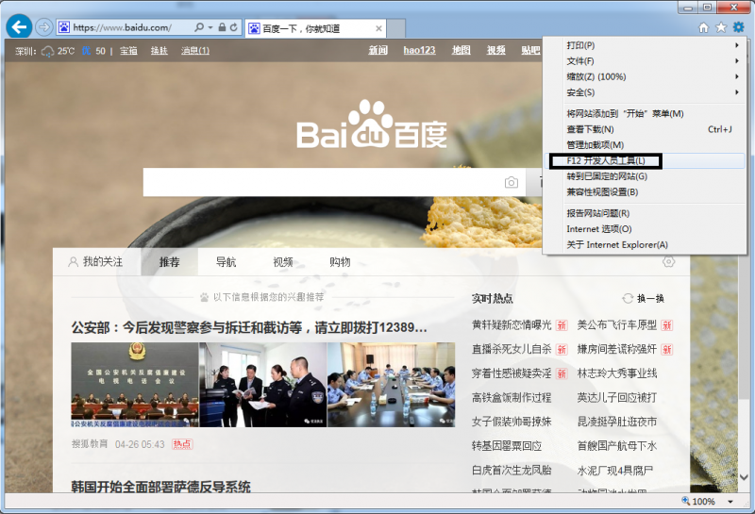Select 转到已固定的网站(G) menu entry
The width and height of the screenshot is (755, 514).
click(645, 176)
